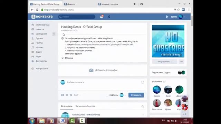
Task: Attach audio with music note icon
Action: click(x=71, y=95)
